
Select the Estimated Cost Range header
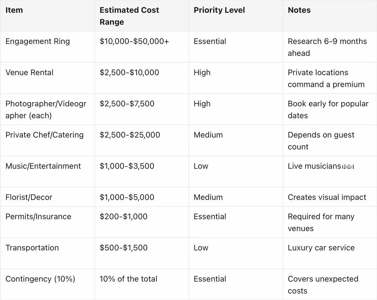click(x=129, y=16)
